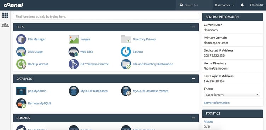
Task: Click the Images icon
Action: click(x=74, y=39)
